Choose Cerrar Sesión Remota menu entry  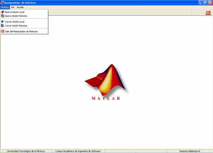tap(24, 25)
